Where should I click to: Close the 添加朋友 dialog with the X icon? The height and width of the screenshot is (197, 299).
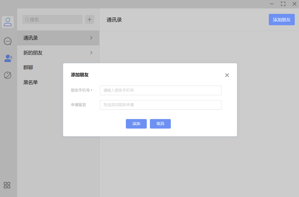(227, 75)
